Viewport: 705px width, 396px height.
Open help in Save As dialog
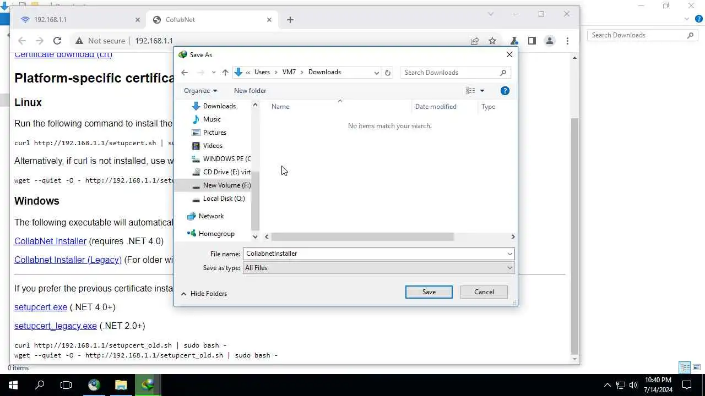coord(505,91)
